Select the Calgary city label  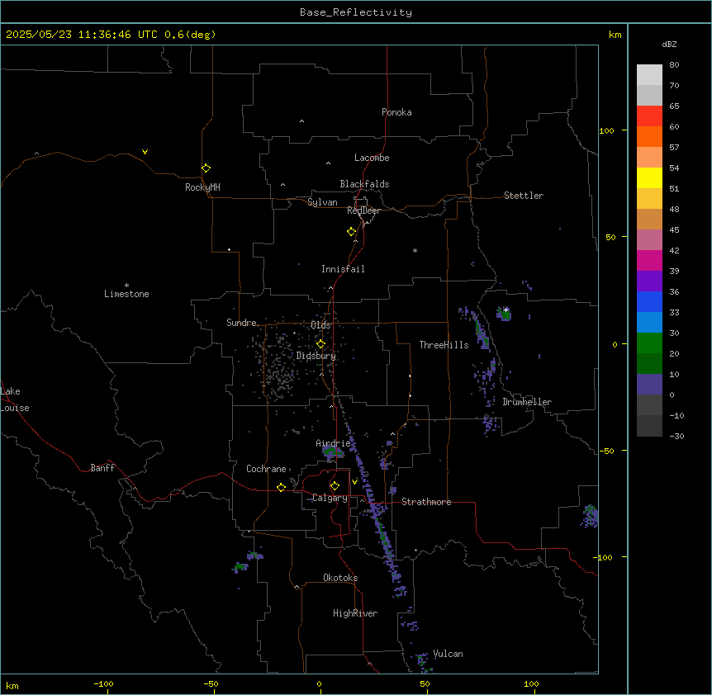tap(330, 498)
